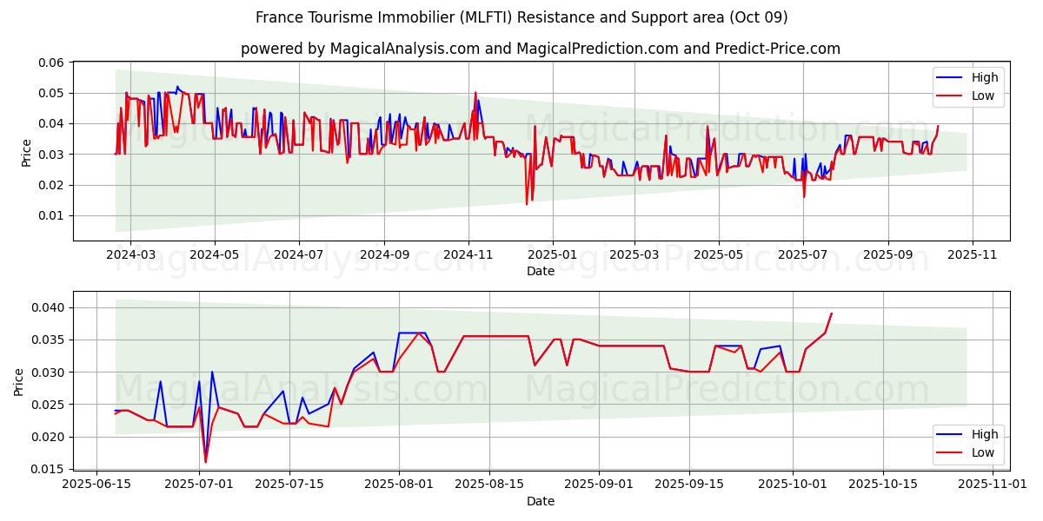Click the Price axis label of bottom chart
This screenshot has height=521, width=1043.
pos(19,381)
